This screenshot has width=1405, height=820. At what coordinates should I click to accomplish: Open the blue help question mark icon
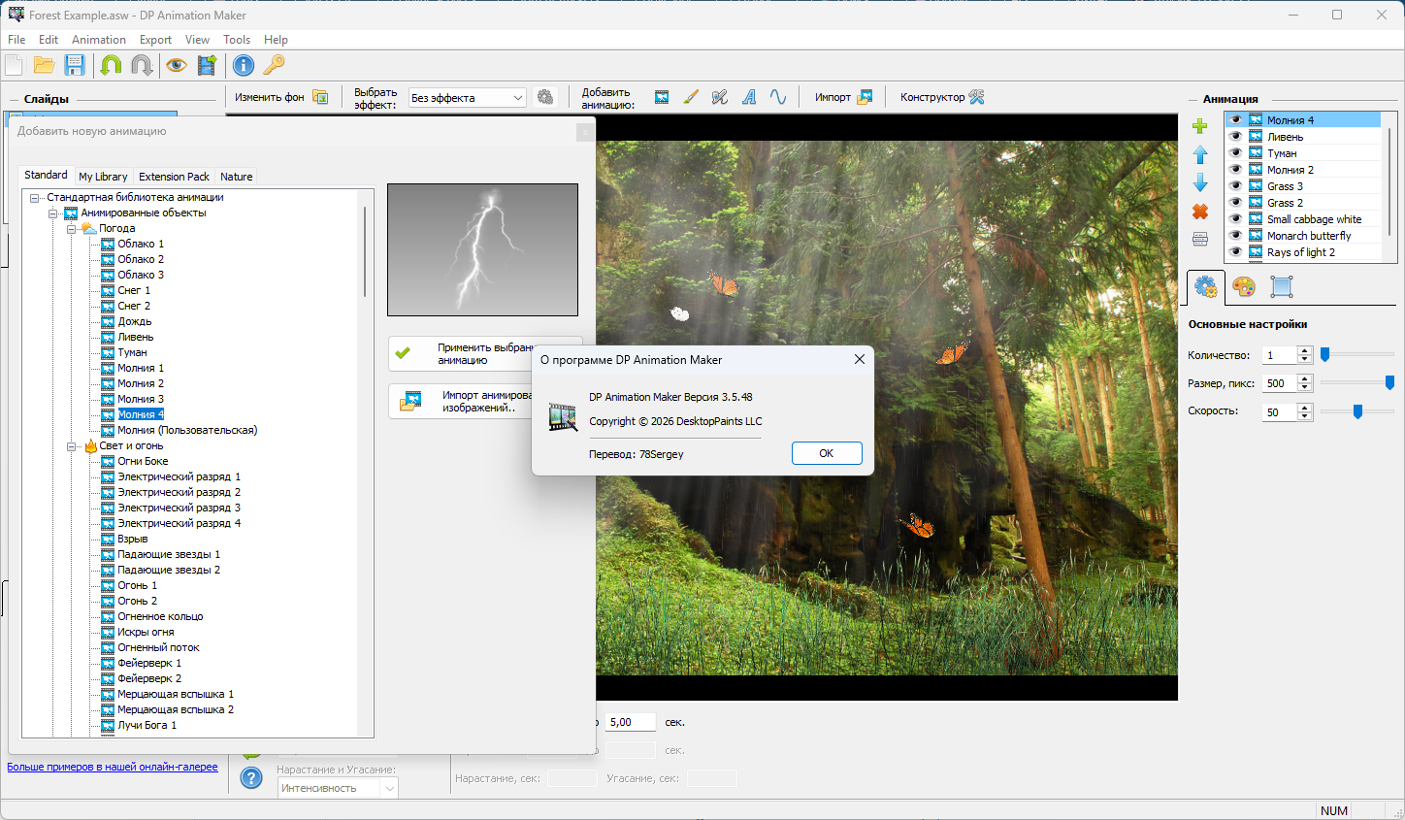coord(251,777)
